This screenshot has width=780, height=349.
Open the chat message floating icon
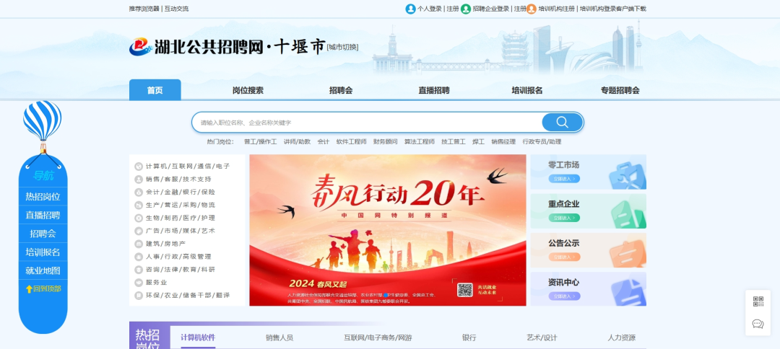[x=758, y=324]
